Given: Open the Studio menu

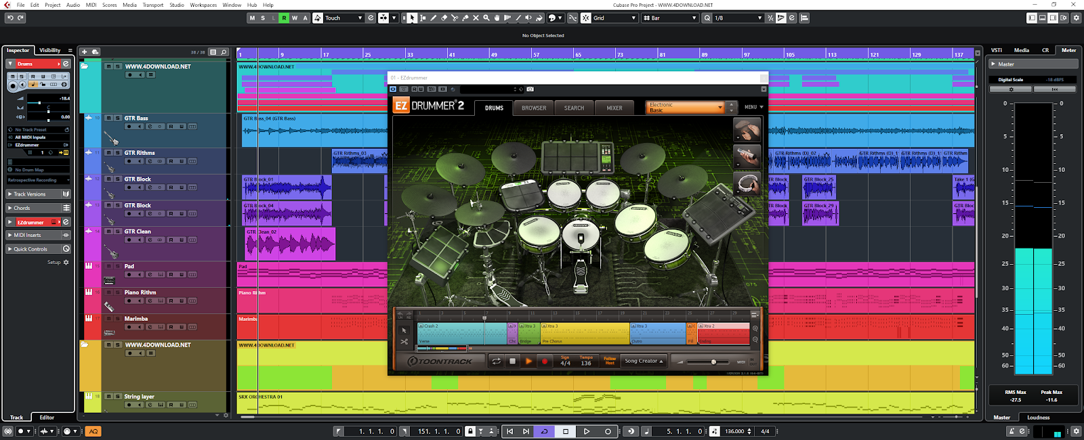Looking at the screenshot, I should click(x=177, y=5).
